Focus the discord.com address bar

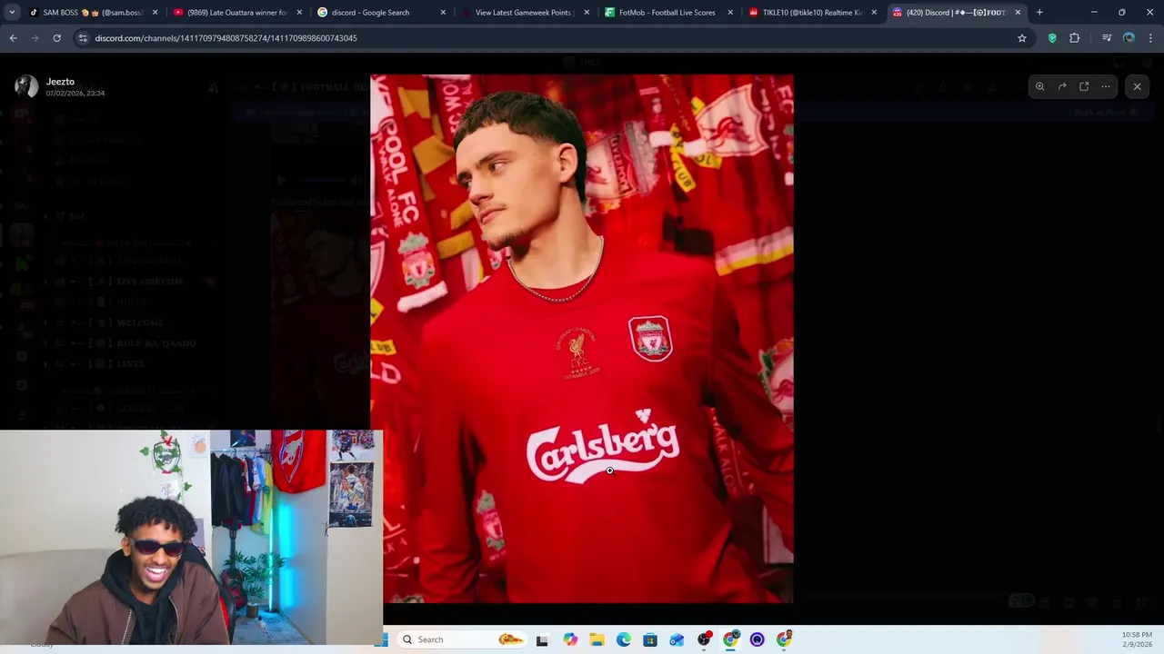[x=546, y=38]
